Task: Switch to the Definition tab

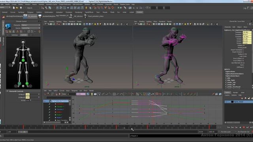Action: (x=15, y=35)
